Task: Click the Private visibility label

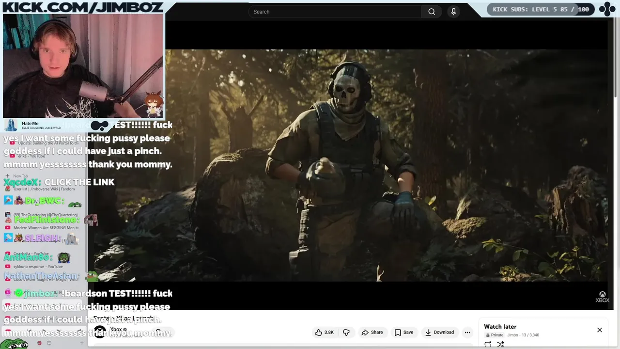Action: (495, 335)
